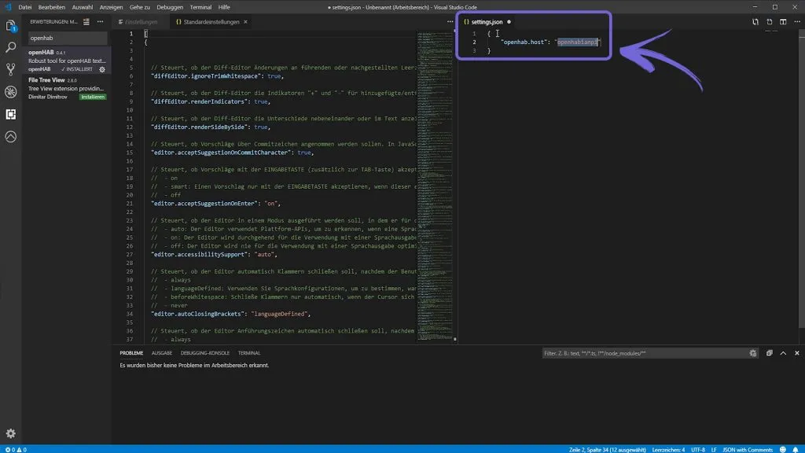Open the Datei menu
805x453 pixels.
click(x=24, y=7)
